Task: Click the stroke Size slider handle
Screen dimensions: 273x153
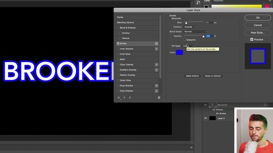Action: 186,23
